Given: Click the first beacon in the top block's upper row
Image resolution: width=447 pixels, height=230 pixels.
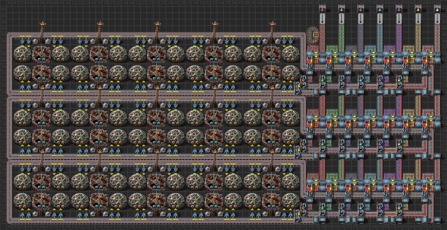Looking at the screenshot, I should [x=41, y=54].
